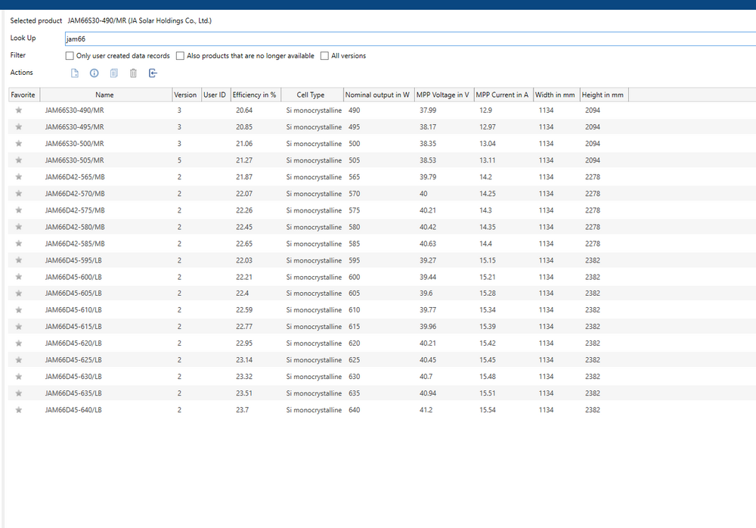Image resolution: width=756 pixels, height=528 pixels.
Task: Sort by Efficiency in % column
Action: (x=254, y=95)
